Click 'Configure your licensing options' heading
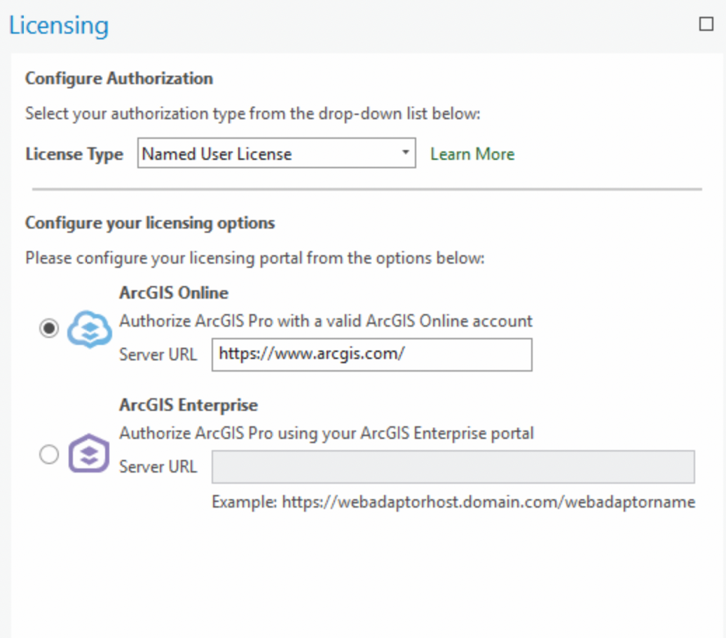Screen dimensions: 726x638 click(x=150, y=223)
